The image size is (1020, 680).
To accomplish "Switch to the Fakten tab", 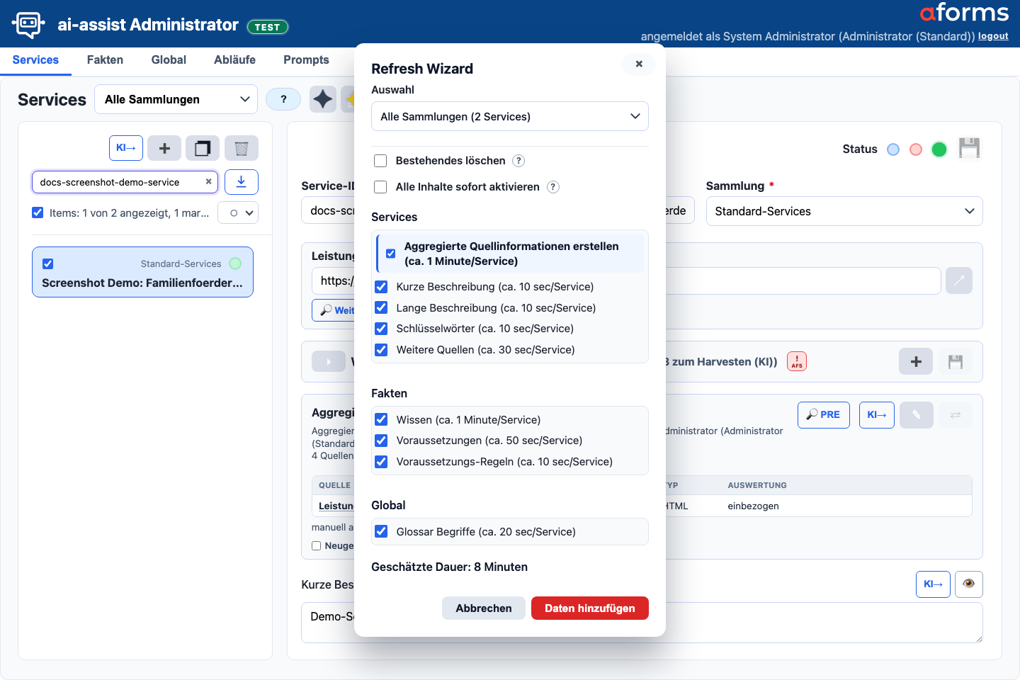I will [x=105, y=59].
